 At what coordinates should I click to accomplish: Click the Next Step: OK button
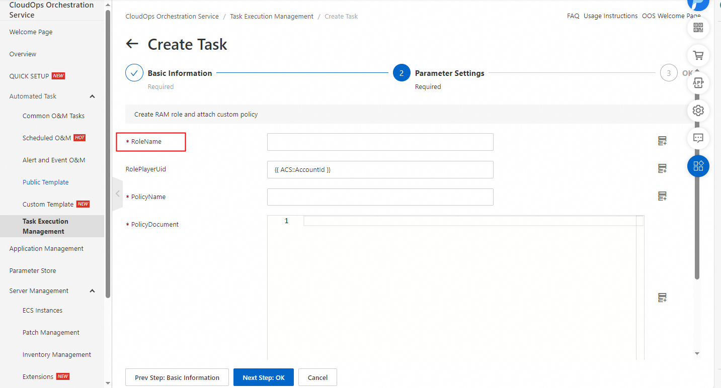click(x=263, y=377)
